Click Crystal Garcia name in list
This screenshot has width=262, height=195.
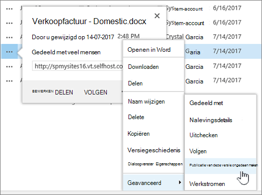tap(184, 37)
